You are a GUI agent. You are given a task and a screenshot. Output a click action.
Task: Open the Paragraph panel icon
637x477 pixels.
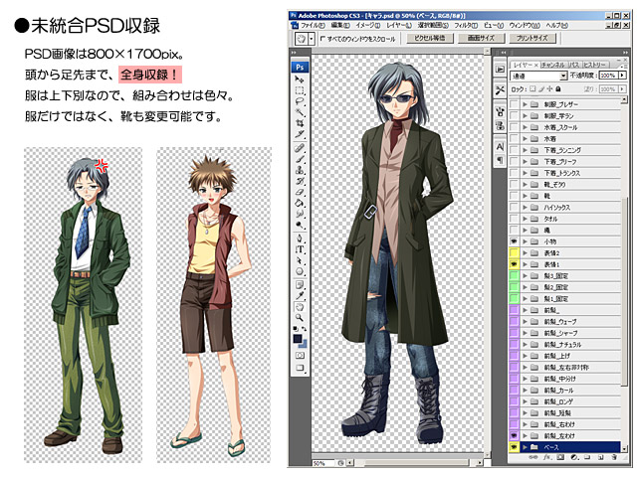click(500, 160)
